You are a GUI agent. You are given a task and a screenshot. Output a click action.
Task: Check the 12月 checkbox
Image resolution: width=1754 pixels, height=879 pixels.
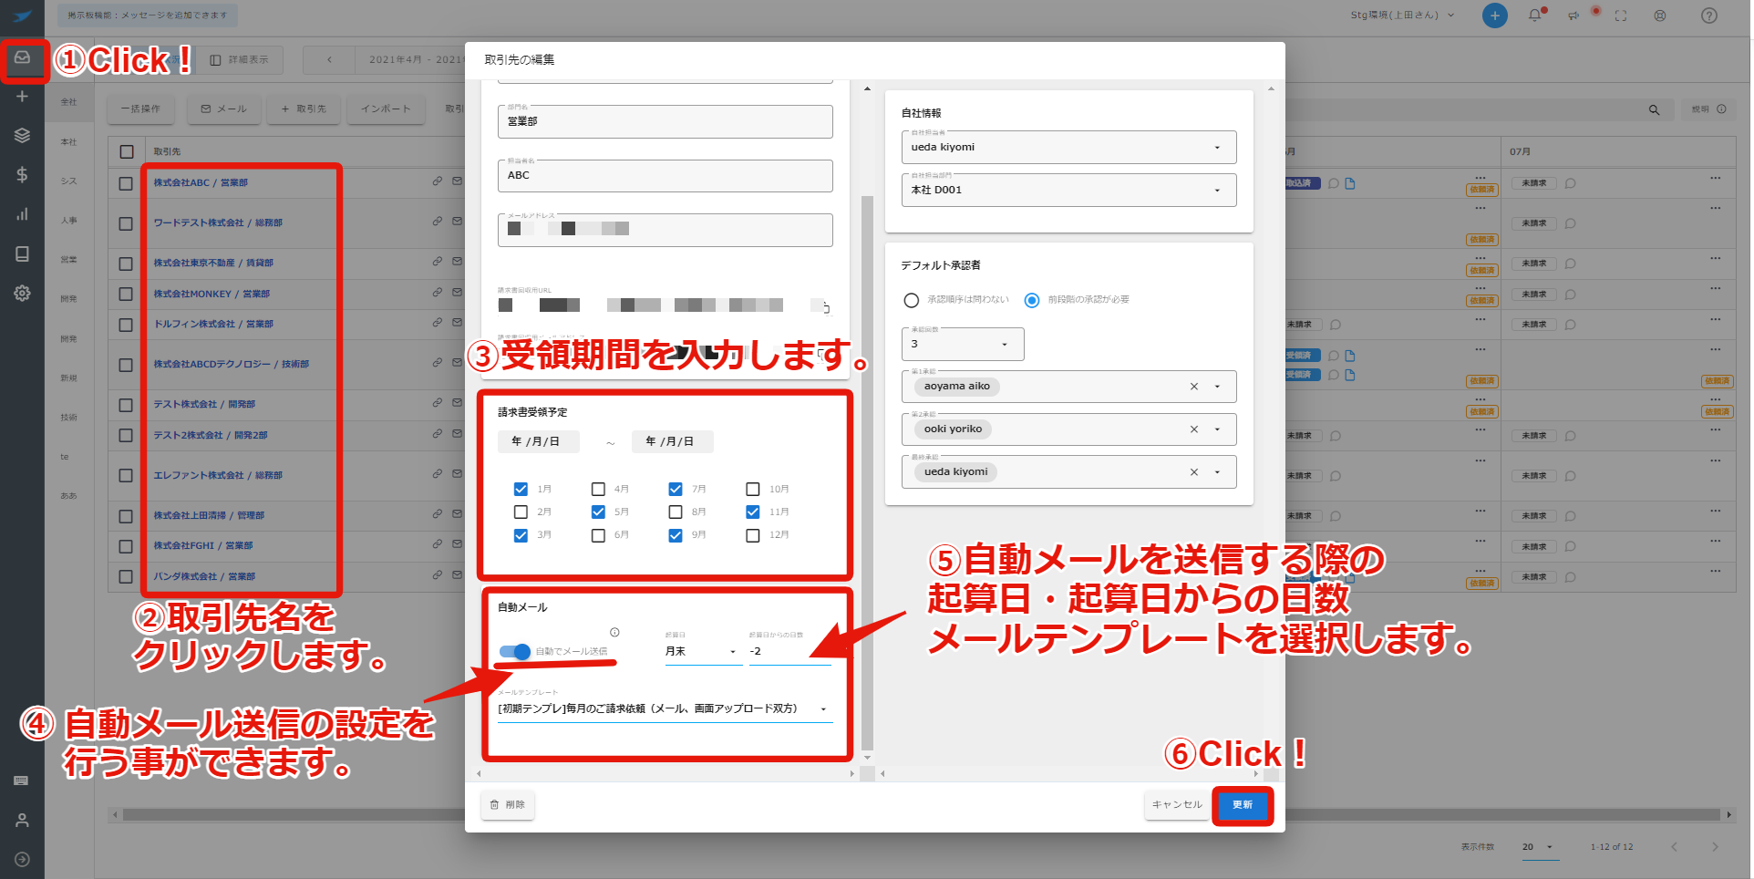753,535
